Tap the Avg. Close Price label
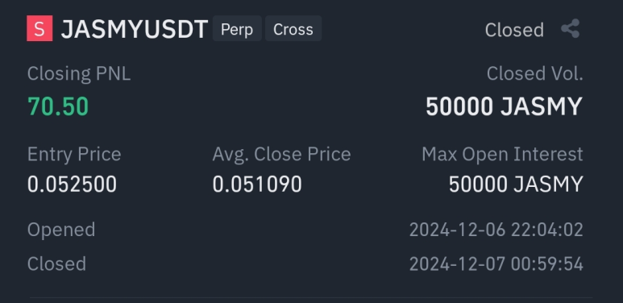 click(282, 154)
